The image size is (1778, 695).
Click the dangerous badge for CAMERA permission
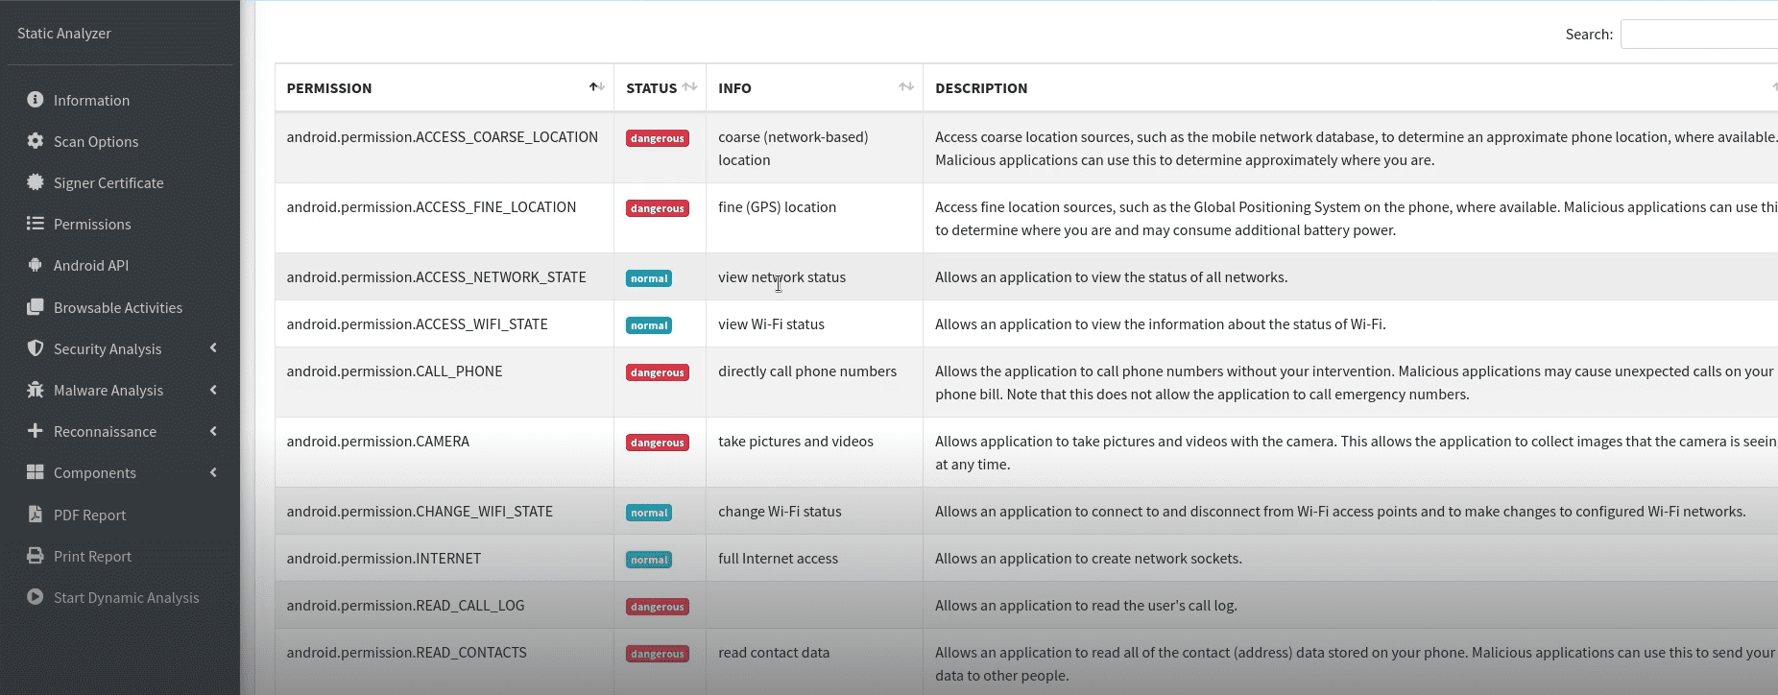pyautogui.click(x=658, y=443)
